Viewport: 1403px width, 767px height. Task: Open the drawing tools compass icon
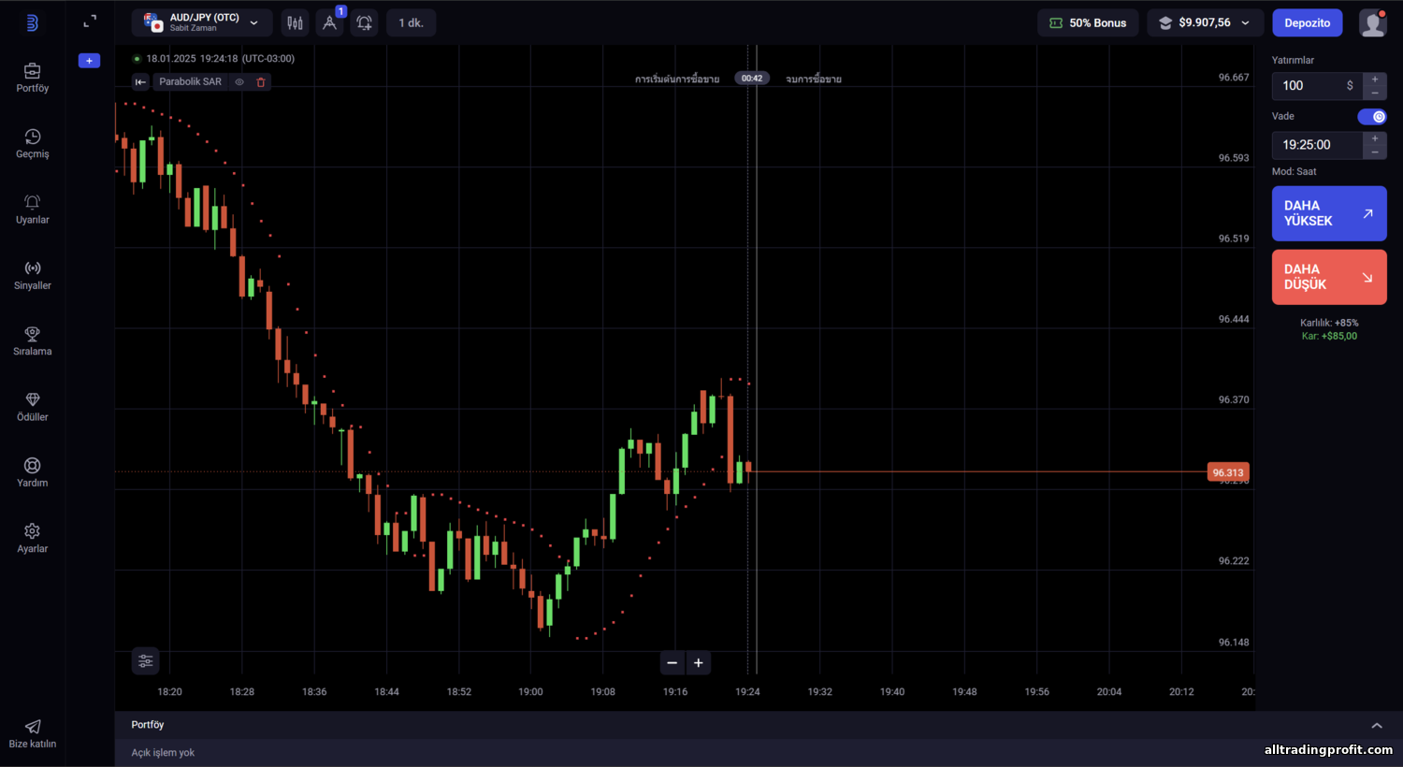[329, 22]
